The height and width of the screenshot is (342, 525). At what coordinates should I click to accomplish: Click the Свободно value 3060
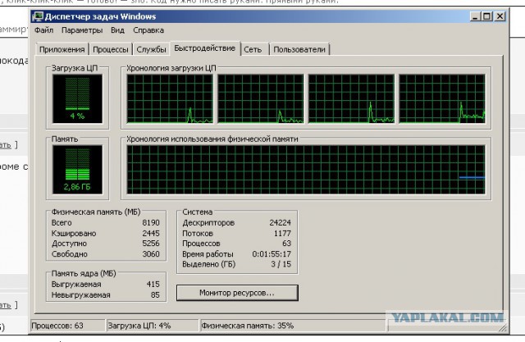click(x=151, y=254)
